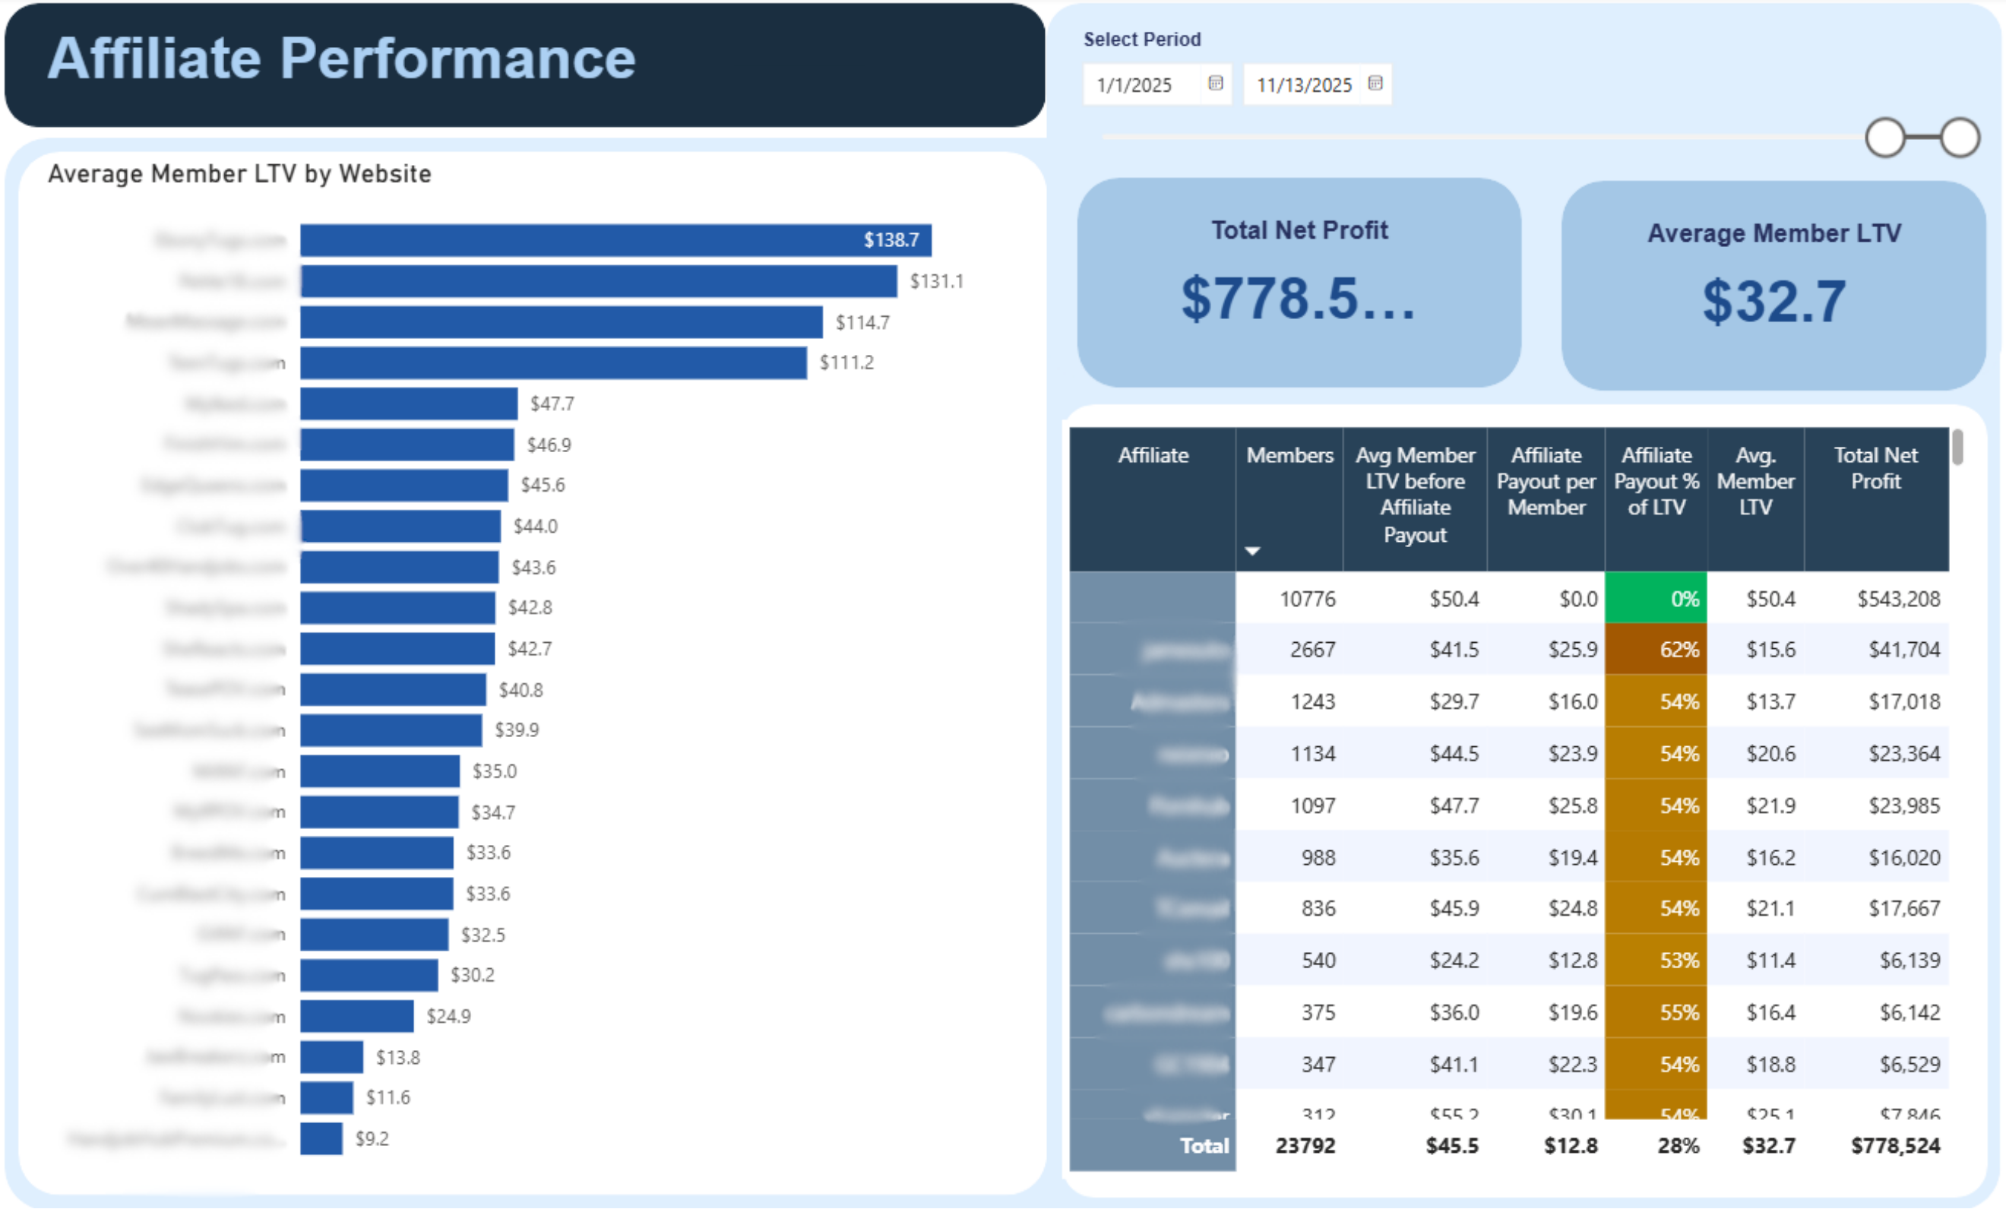Open the calendar picker for the start date
Viewport: 2006px width, 1209px height.
click(1217, 84)
